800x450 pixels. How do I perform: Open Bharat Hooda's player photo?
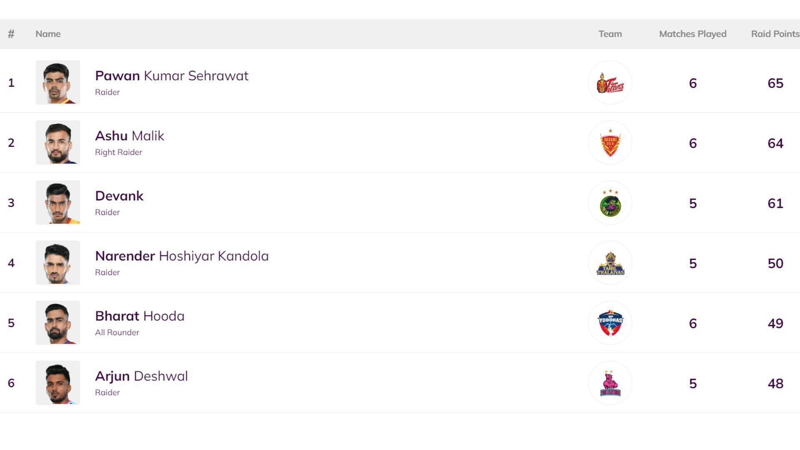point(57,322)
